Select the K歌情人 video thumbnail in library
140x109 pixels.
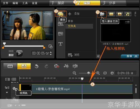click(x=116, y=31)
